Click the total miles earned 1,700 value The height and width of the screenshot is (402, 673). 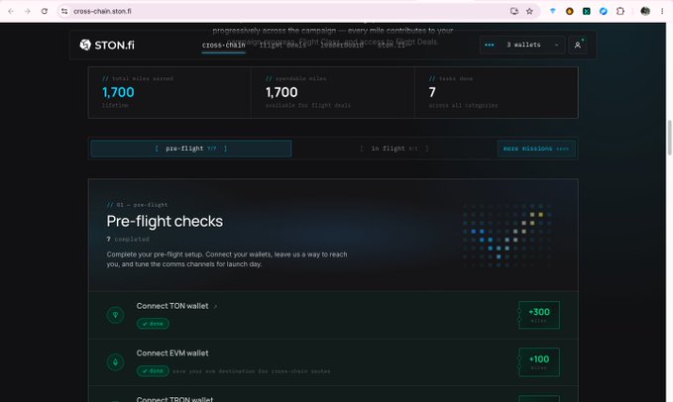(118, 92)
